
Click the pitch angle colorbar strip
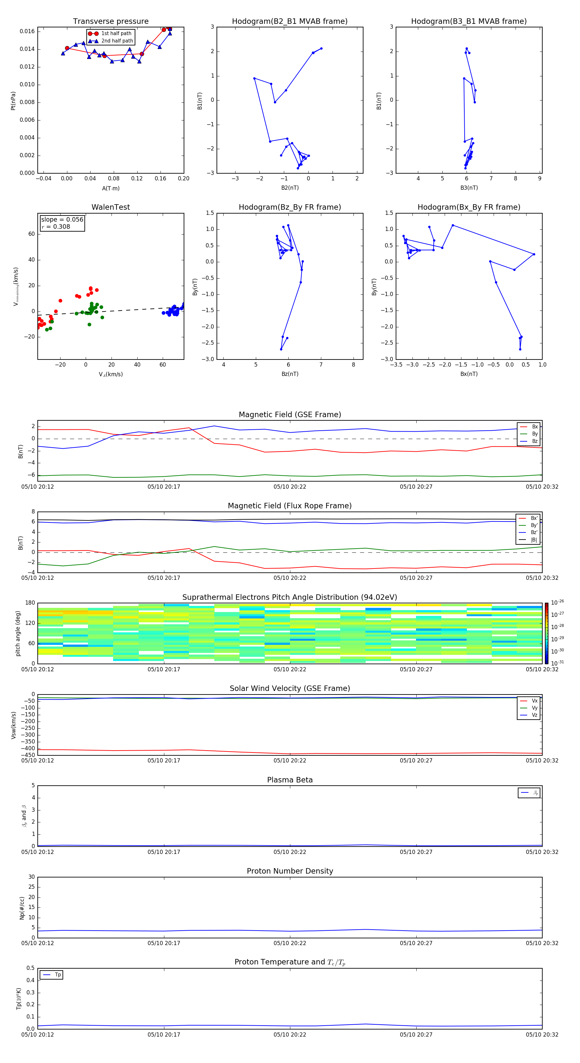coord(546,633)
